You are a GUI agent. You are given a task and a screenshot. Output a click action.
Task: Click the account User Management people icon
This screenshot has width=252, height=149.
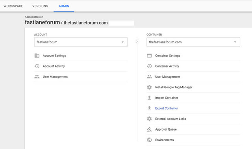(37, 77)
